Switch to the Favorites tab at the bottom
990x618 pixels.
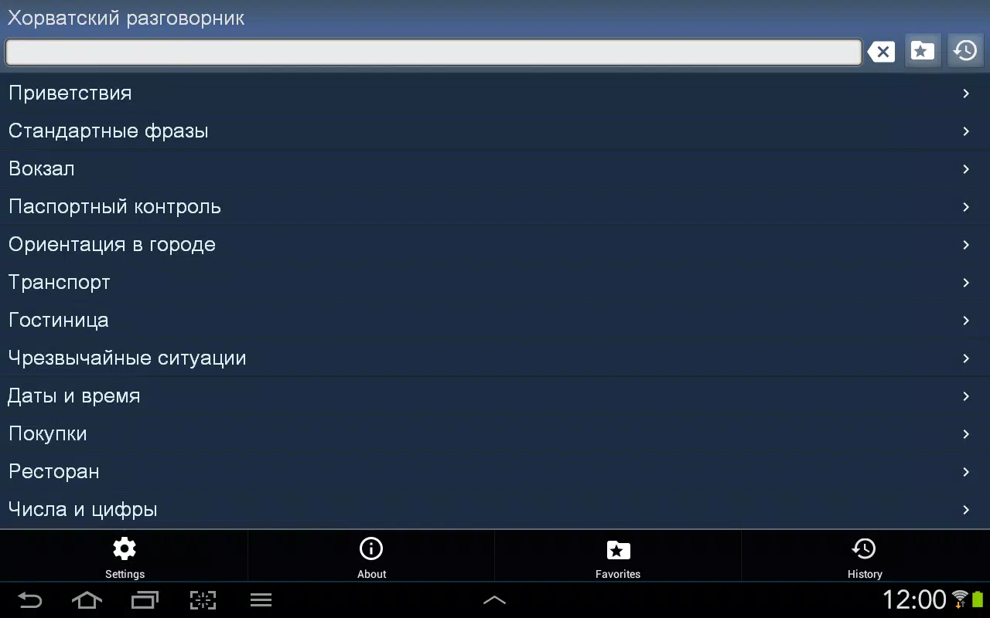point(618,556)
